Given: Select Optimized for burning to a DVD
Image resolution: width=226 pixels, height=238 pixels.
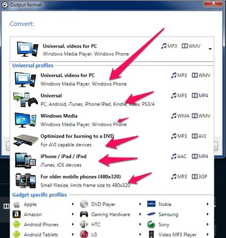Looking at the screenshot, I should tap(112, 140).
